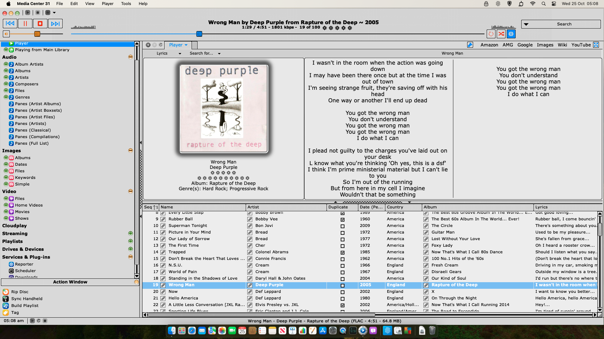604x339 pixels.
Task: Click the status bar play icon
Action: pos(32,321)
